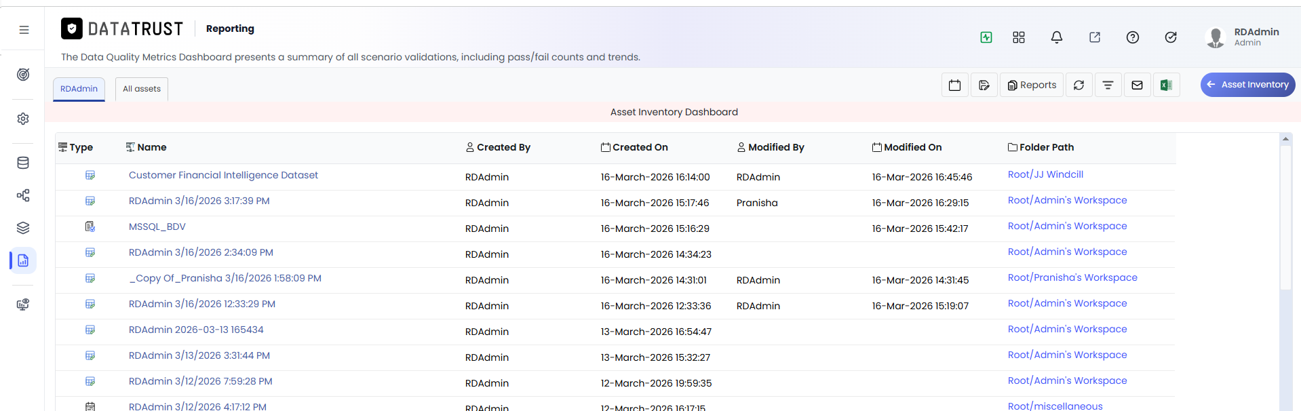The height and width of the screenshot is (411, 1301).
Task: Click the email envelope toolbar button
Action: pos(1138,85)
